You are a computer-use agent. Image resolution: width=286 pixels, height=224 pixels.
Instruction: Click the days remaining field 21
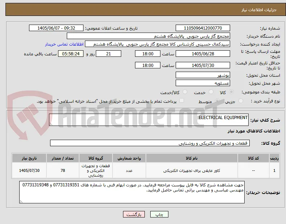point(109,54)
